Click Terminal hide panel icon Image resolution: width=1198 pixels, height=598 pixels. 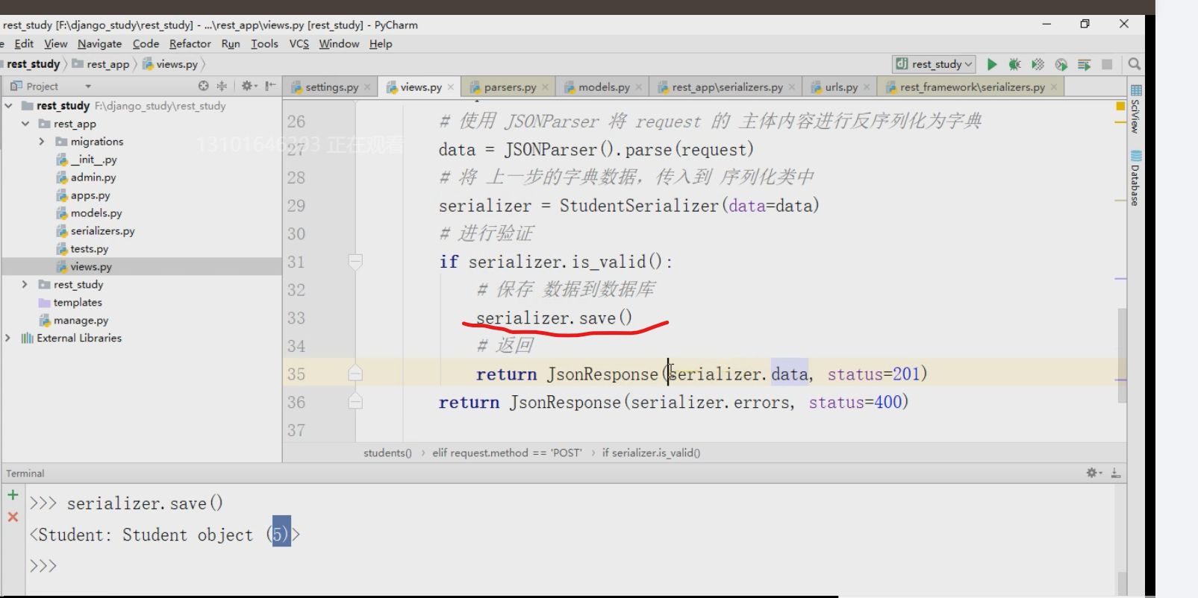click(1116, 473)
